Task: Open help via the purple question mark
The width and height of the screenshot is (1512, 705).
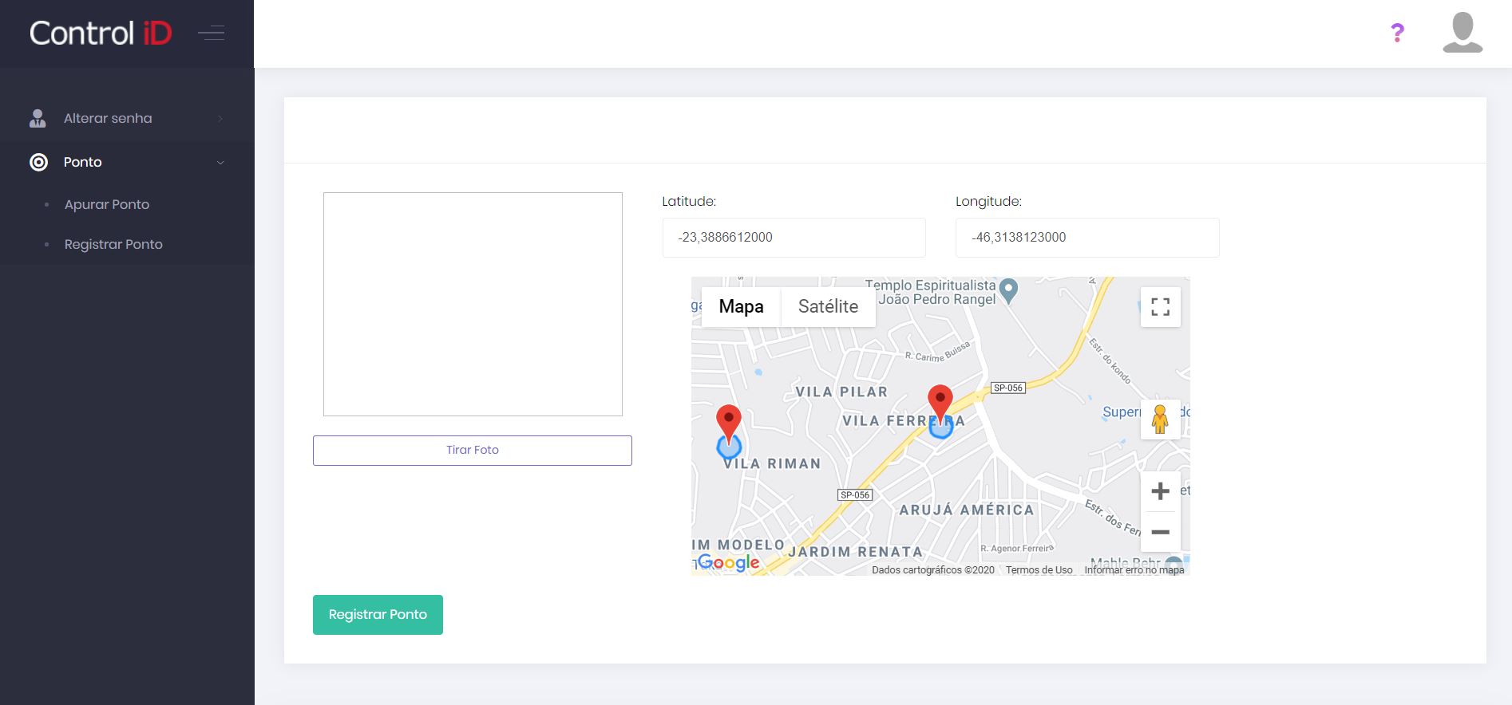Action: [1397, 33]
